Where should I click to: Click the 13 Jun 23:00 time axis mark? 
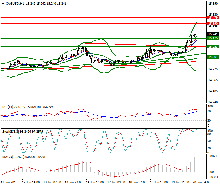point(74,182)
